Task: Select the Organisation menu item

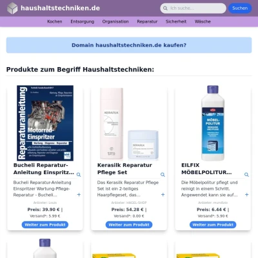Action: pyautogui.click(x=115, y=21)
